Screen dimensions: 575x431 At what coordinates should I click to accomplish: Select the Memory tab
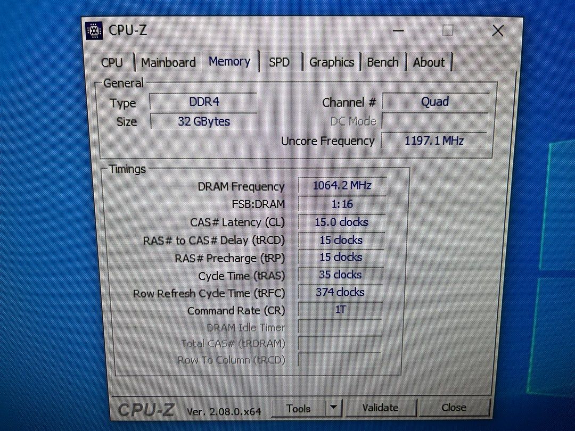pyautogui.click(x=229, y=62)
